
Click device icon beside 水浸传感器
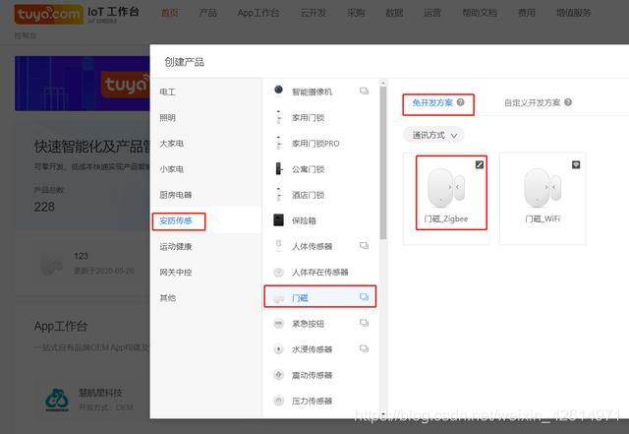(364, 348)
